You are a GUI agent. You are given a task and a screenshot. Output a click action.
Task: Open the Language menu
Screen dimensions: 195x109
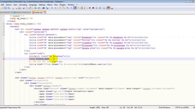[x=33, y=5]
